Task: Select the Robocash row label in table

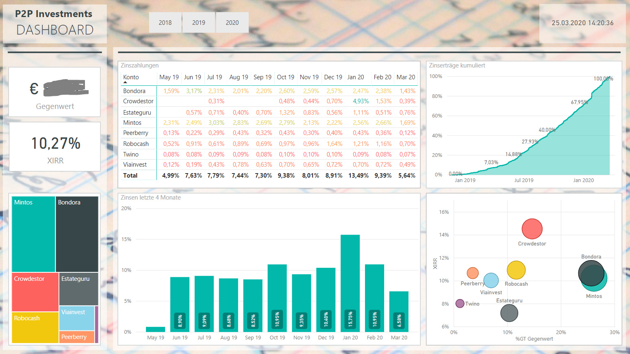Action: click(136, 144)
